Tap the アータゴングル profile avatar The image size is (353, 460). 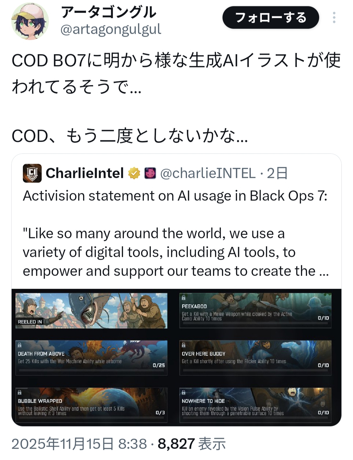coord(30,21)
